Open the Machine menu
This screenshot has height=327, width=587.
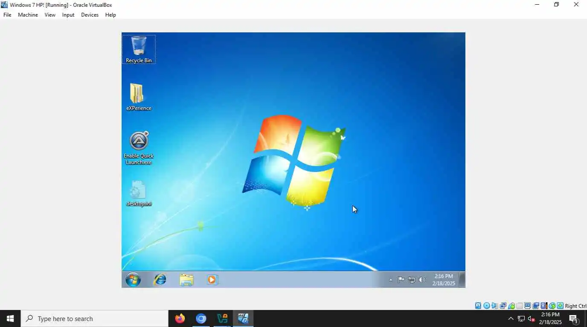click(x=28, y=15)
